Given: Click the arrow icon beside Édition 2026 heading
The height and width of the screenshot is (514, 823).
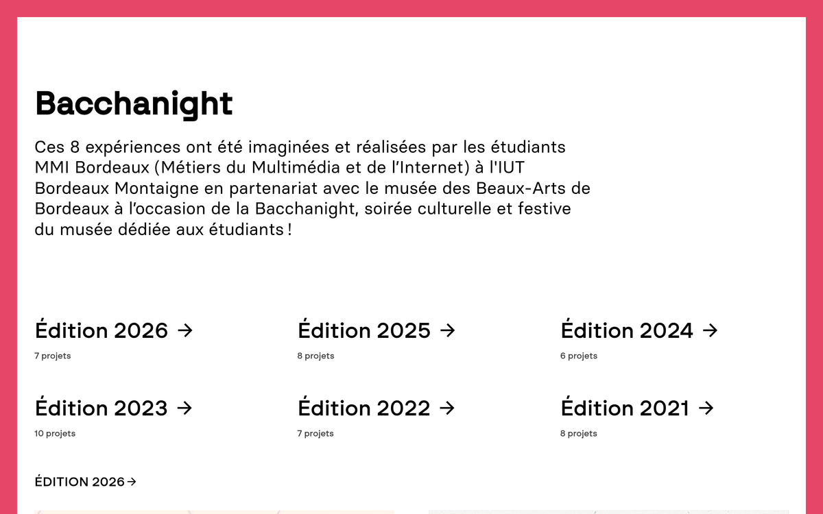Looking at the screenshot, I should pyautogui.click(x=184, y=331).
